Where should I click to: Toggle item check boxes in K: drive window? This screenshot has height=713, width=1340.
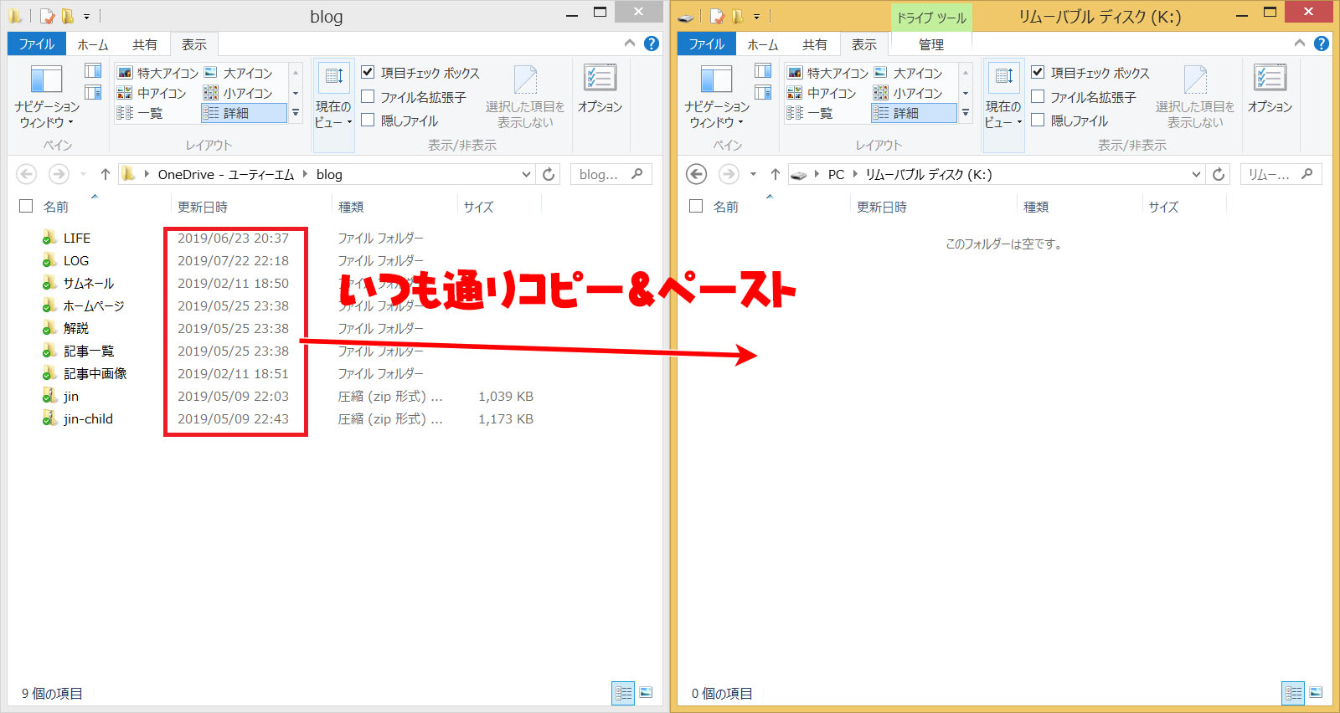point(1038,73)
